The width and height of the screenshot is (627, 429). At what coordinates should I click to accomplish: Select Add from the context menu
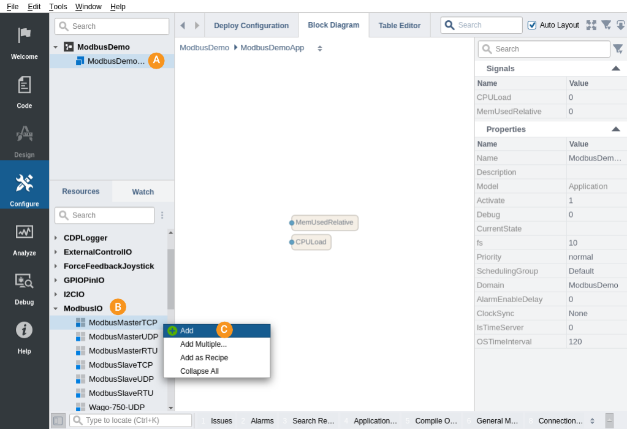(x=187, y=331)
